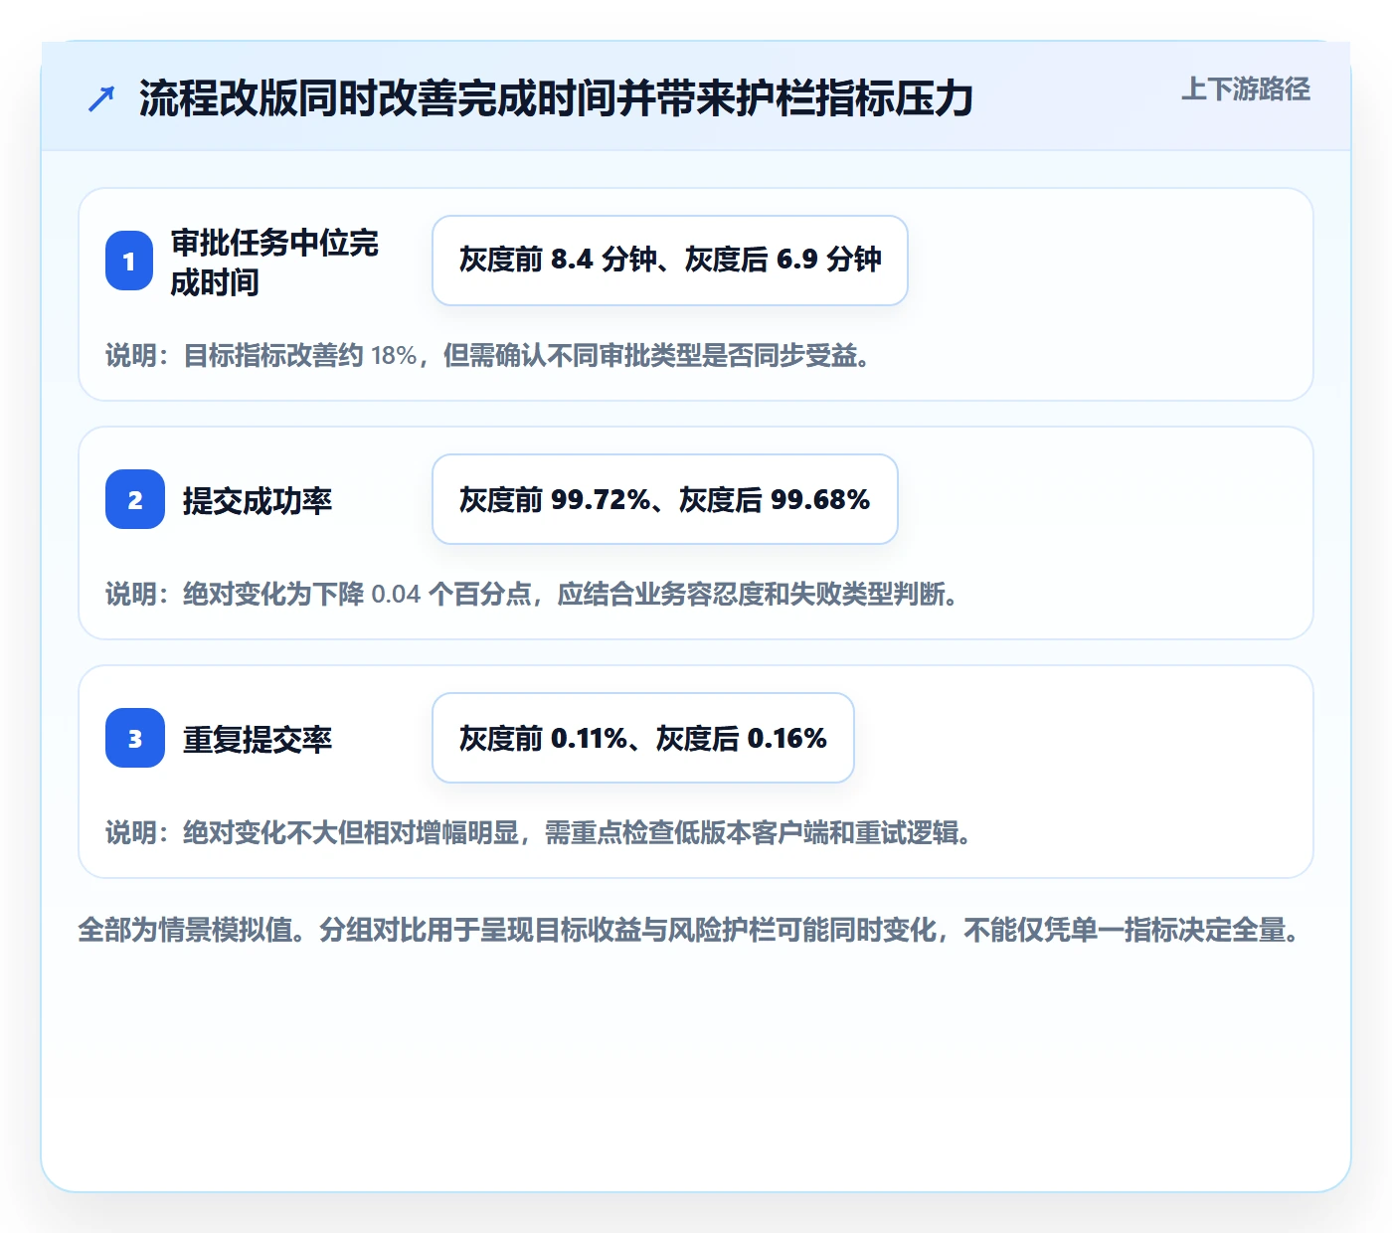The height and width of the screenshot is (1233, 1392).
Task: Click the 灰度前 8.4 分钟、灰度后 6.9 分钟 value box
Action: click(670, 261)
